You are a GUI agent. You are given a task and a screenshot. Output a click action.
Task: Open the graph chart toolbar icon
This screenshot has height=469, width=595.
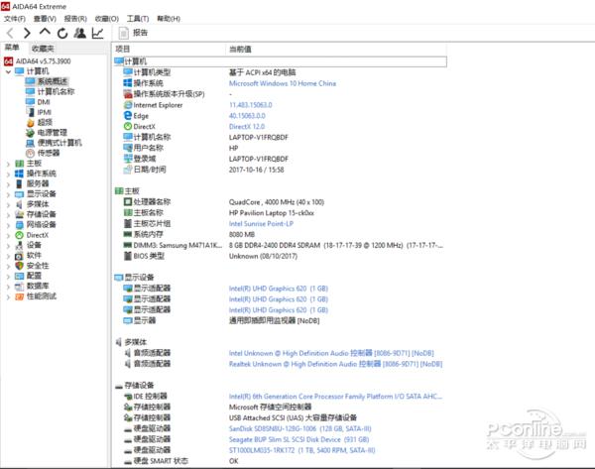pos(98,34)
